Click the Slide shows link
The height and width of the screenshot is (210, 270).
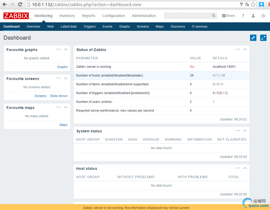pyautogui.click(x=59, y=96)
